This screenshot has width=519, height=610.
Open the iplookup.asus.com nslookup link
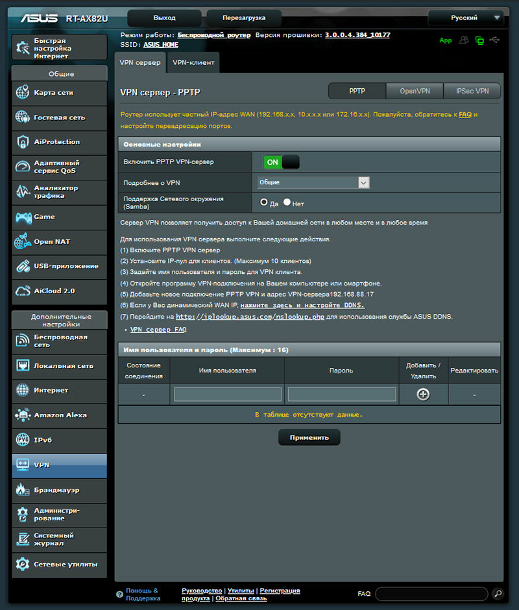[250, 317]
